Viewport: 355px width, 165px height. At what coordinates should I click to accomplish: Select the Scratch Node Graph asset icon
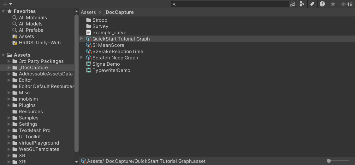[89, 58]
